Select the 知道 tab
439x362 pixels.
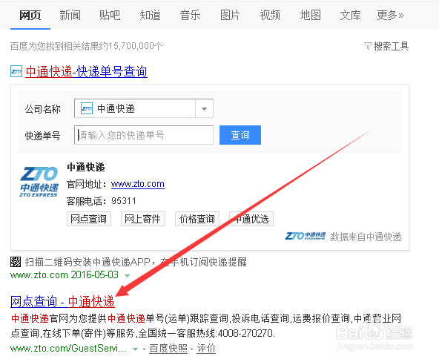click(x=150, y=15)
